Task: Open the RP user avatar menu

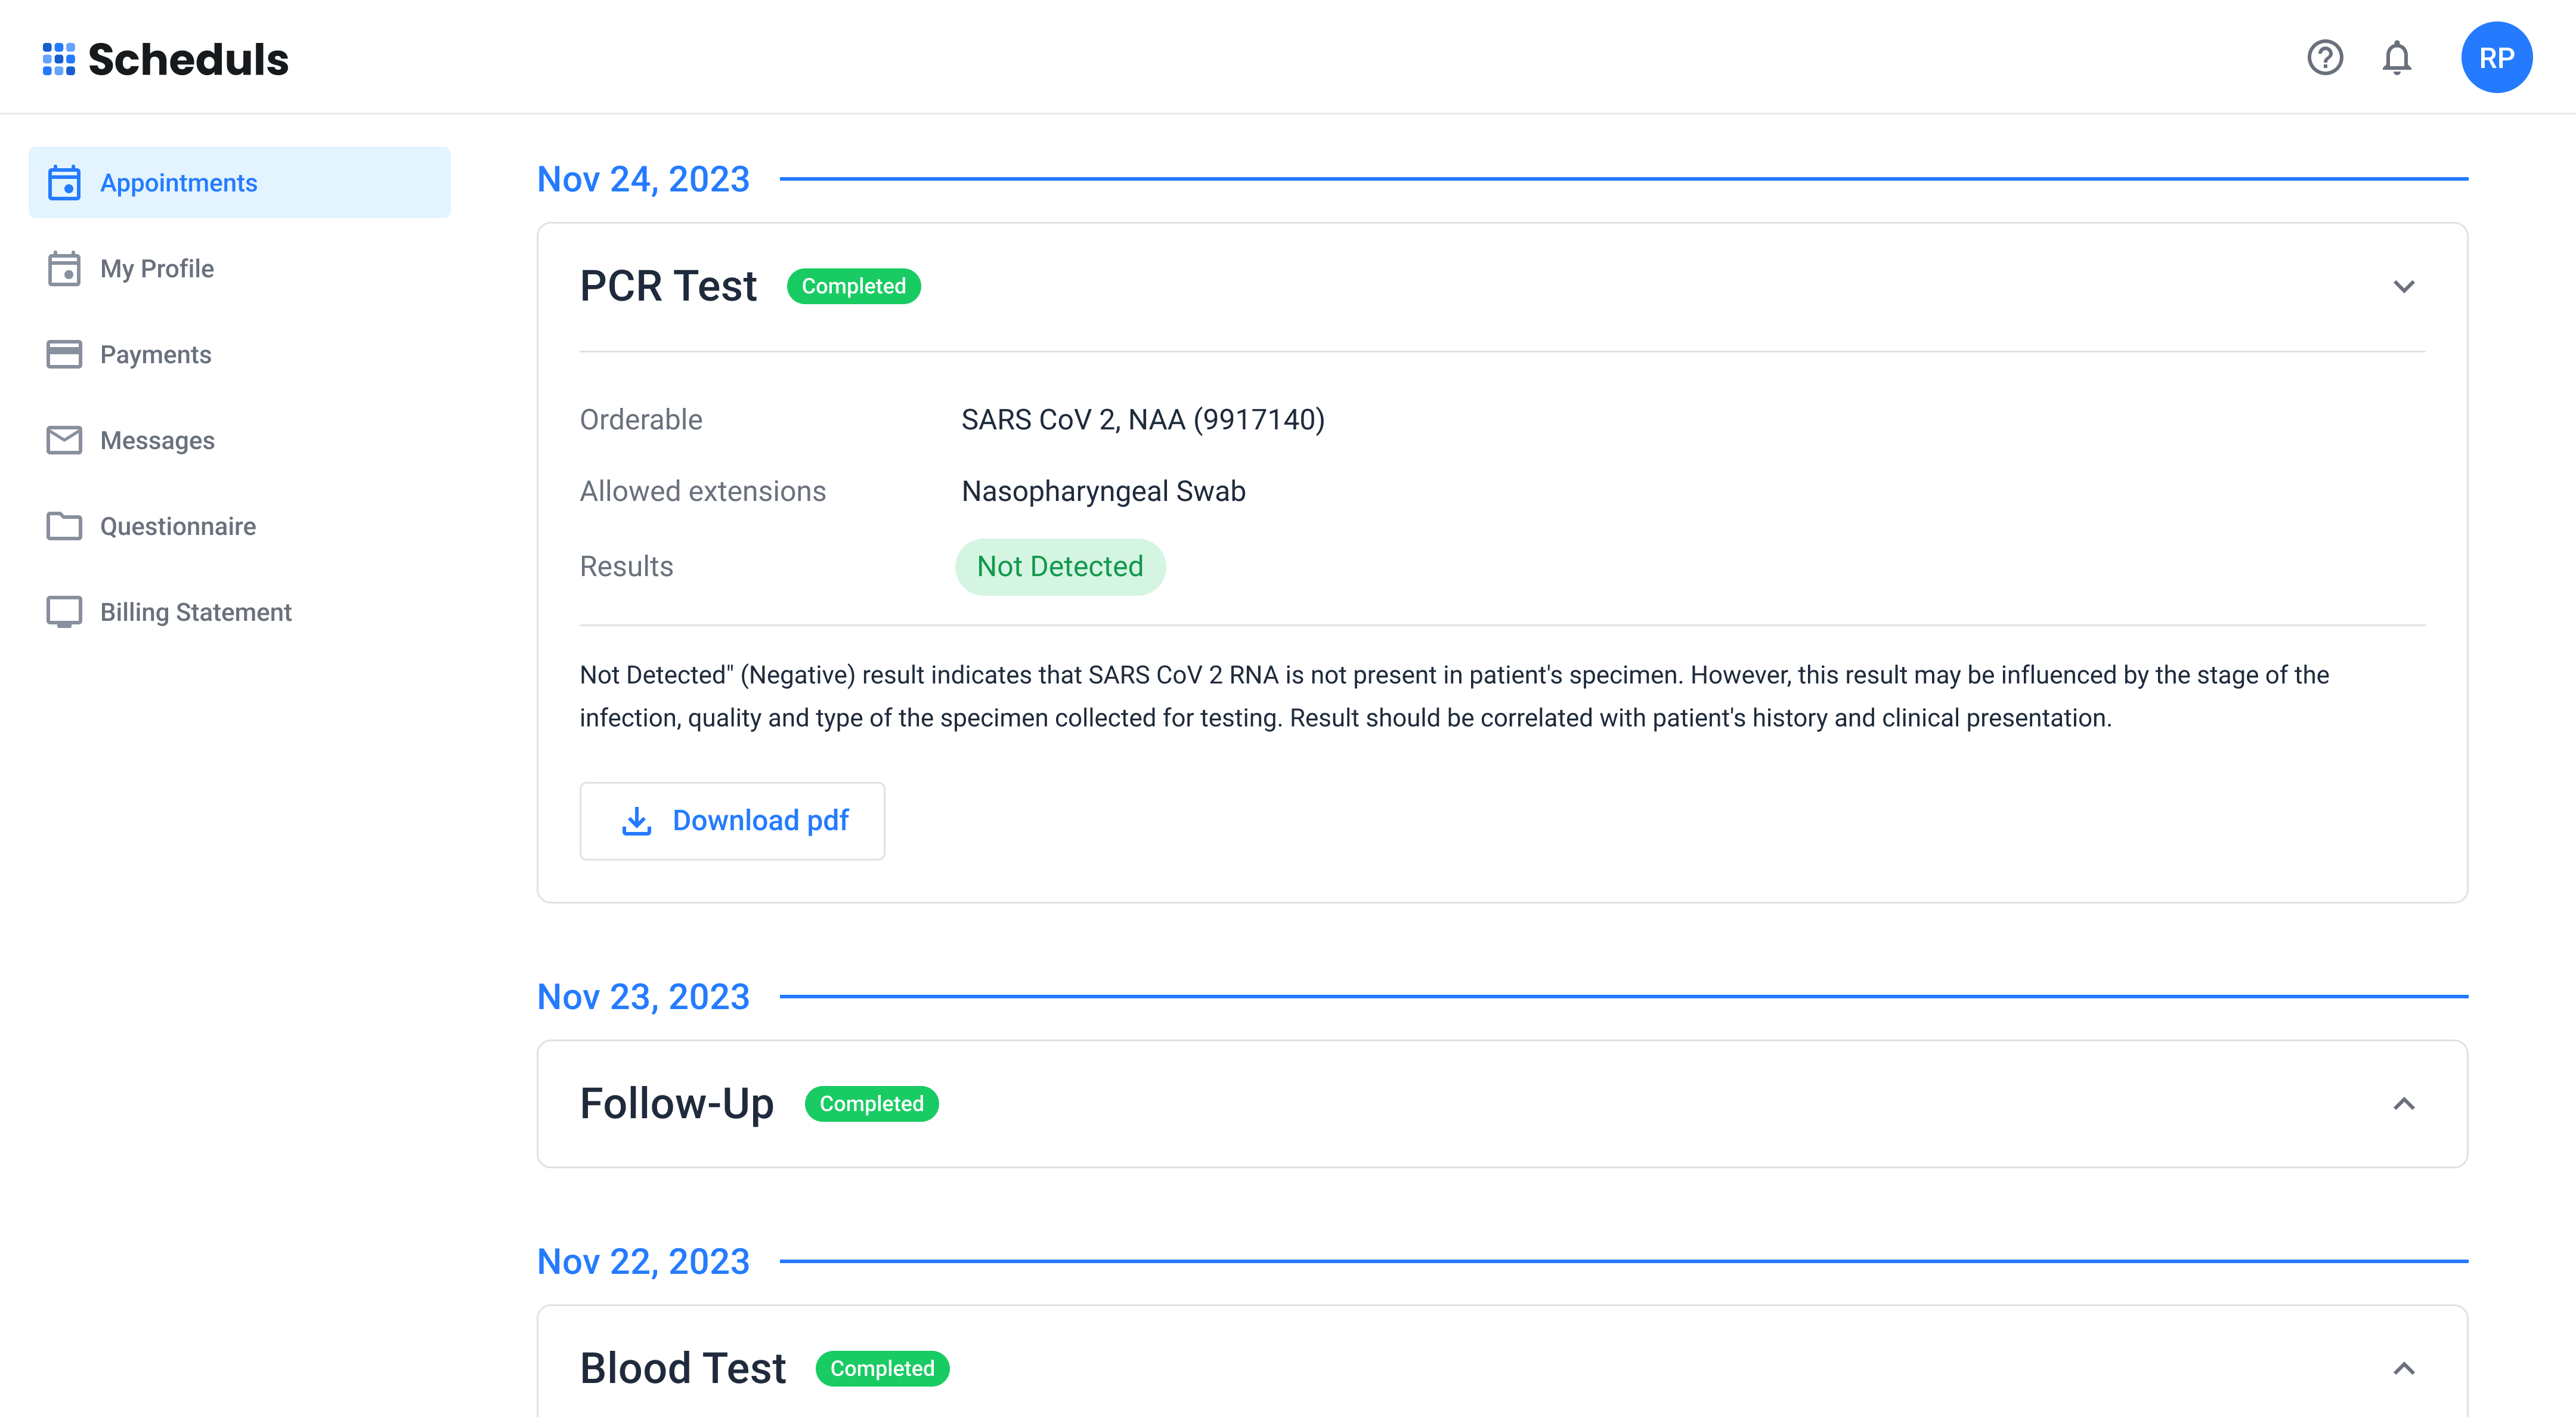Action: (x=2496, y=58)
